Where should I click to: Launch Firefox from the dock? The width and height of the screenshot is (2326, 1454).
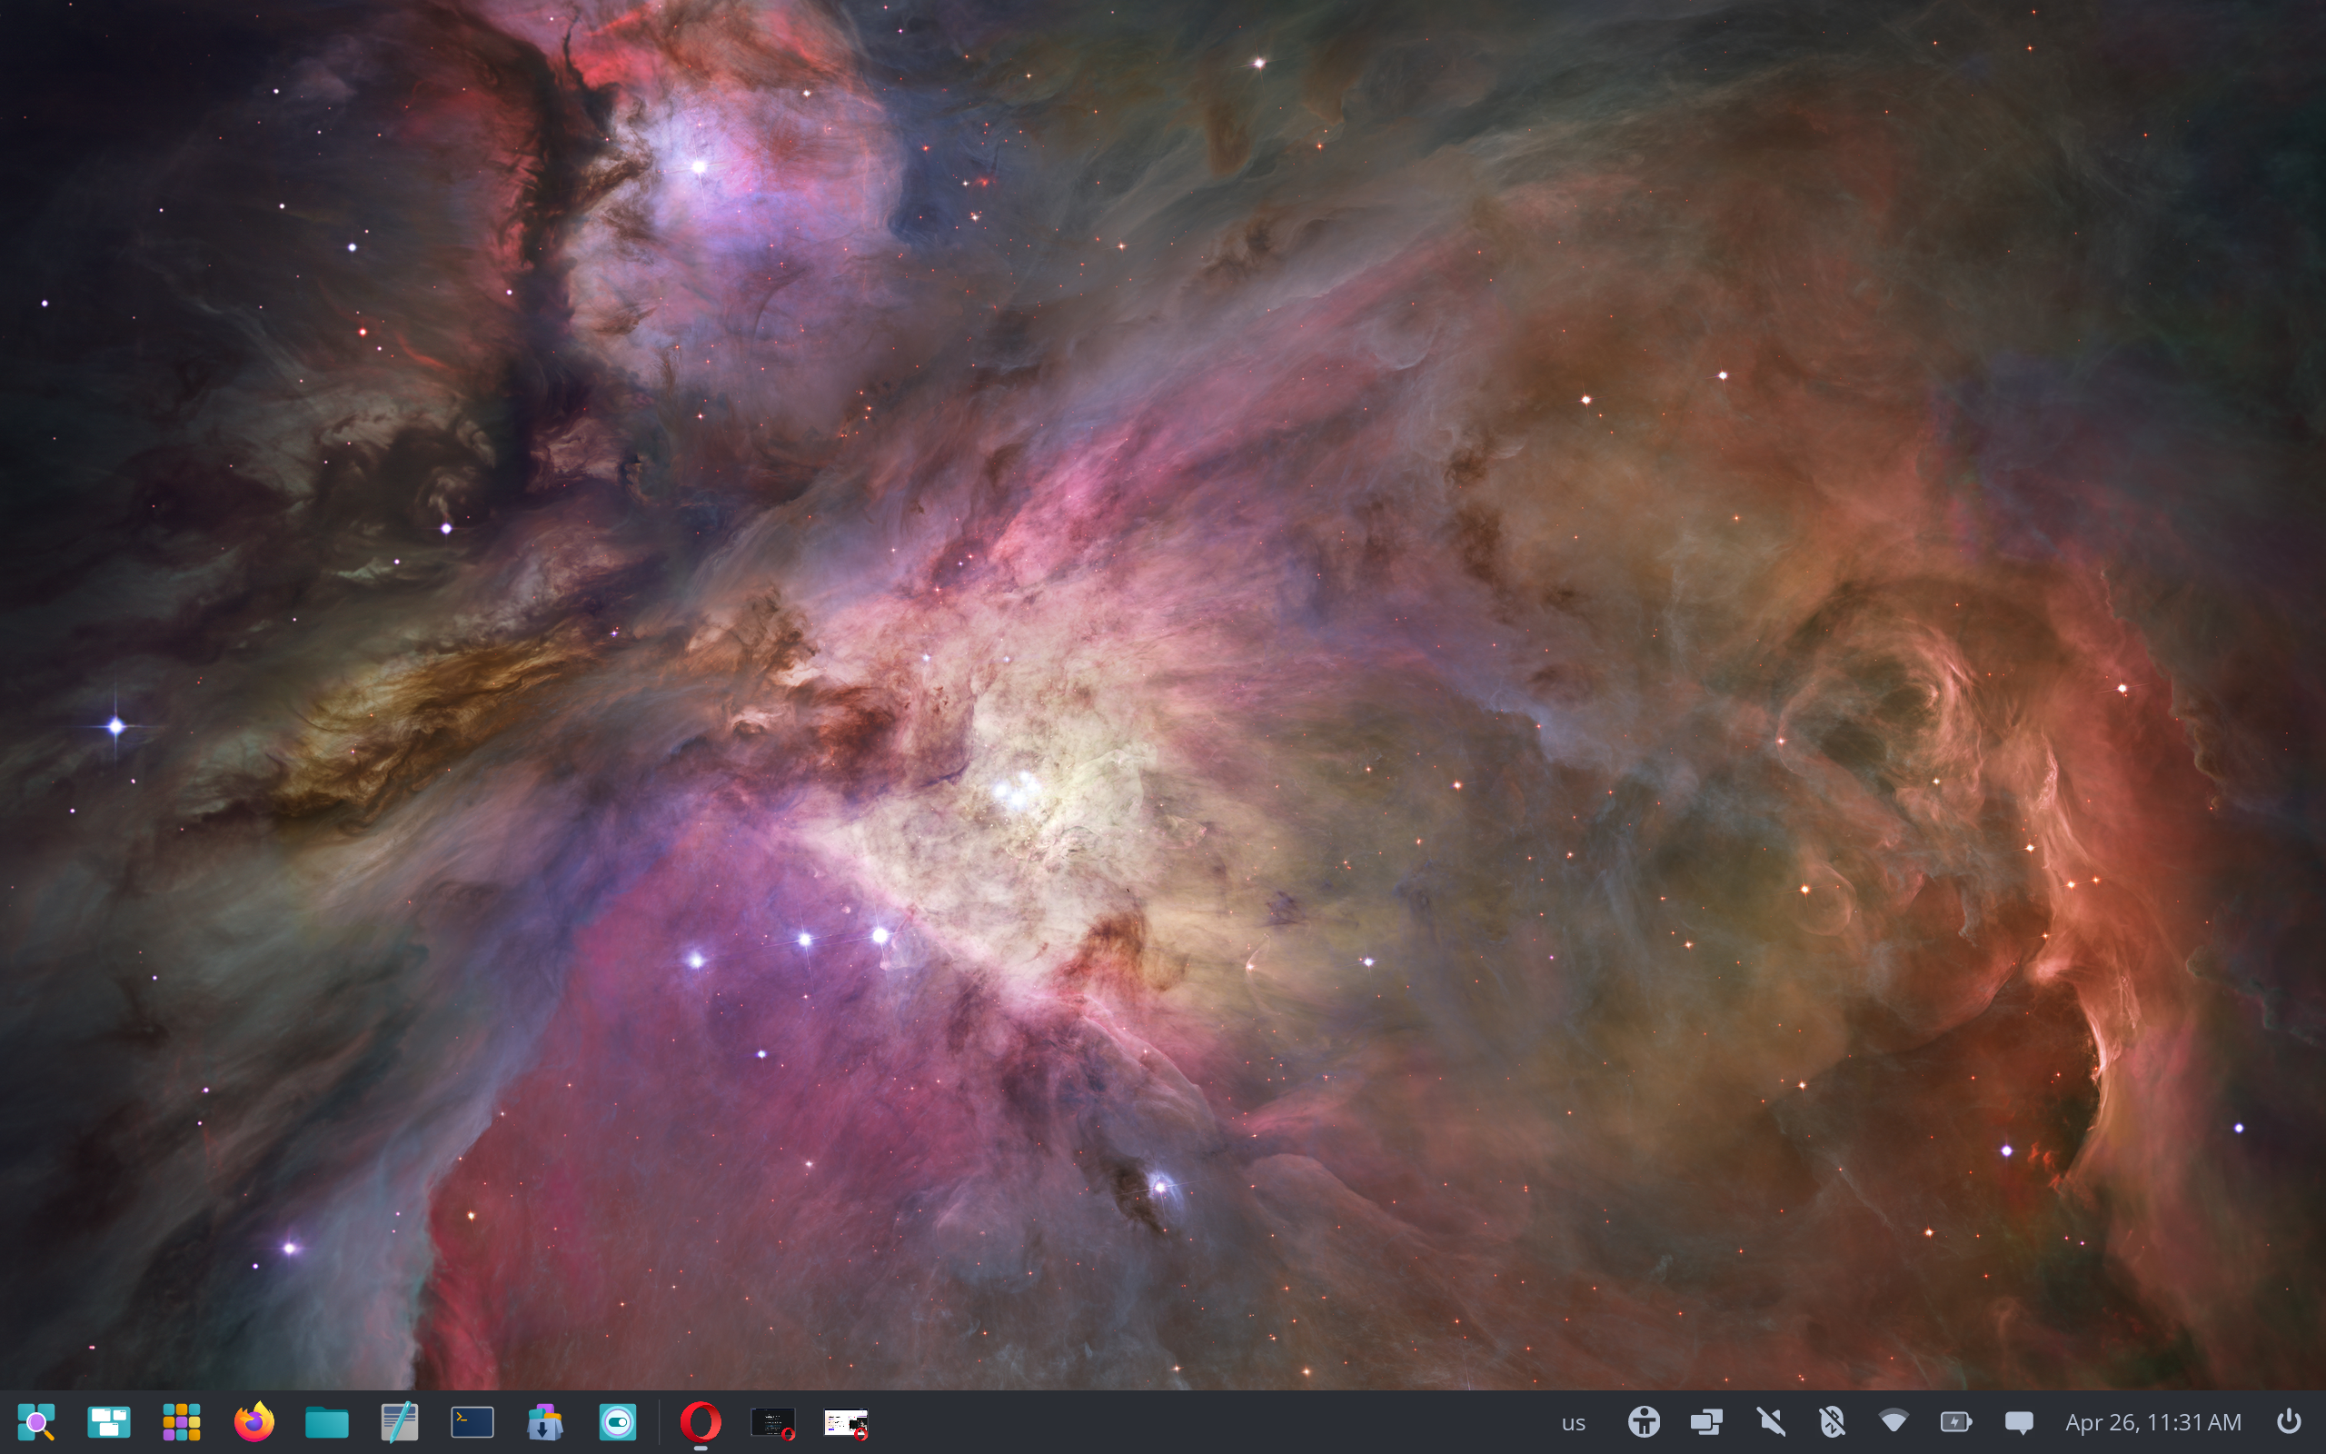[254, 1421]
